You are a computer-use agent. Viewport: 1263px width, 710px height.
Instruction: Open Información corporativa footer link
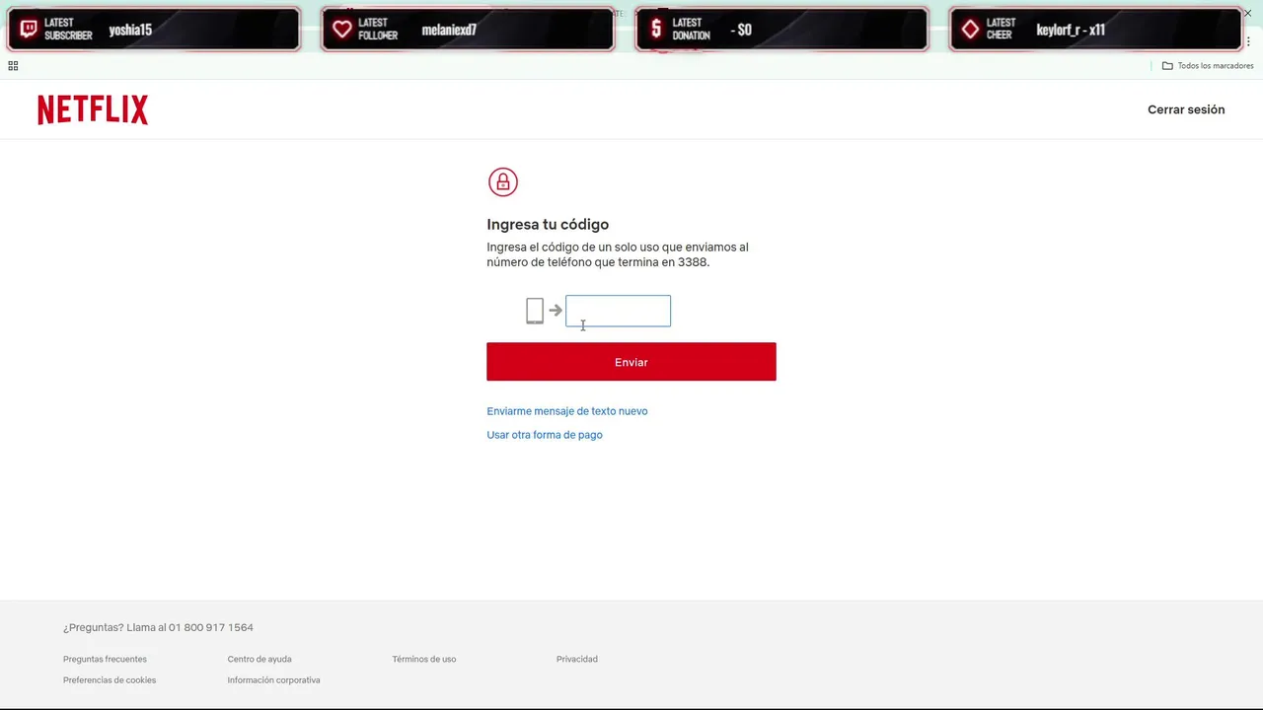coord(273,680)
